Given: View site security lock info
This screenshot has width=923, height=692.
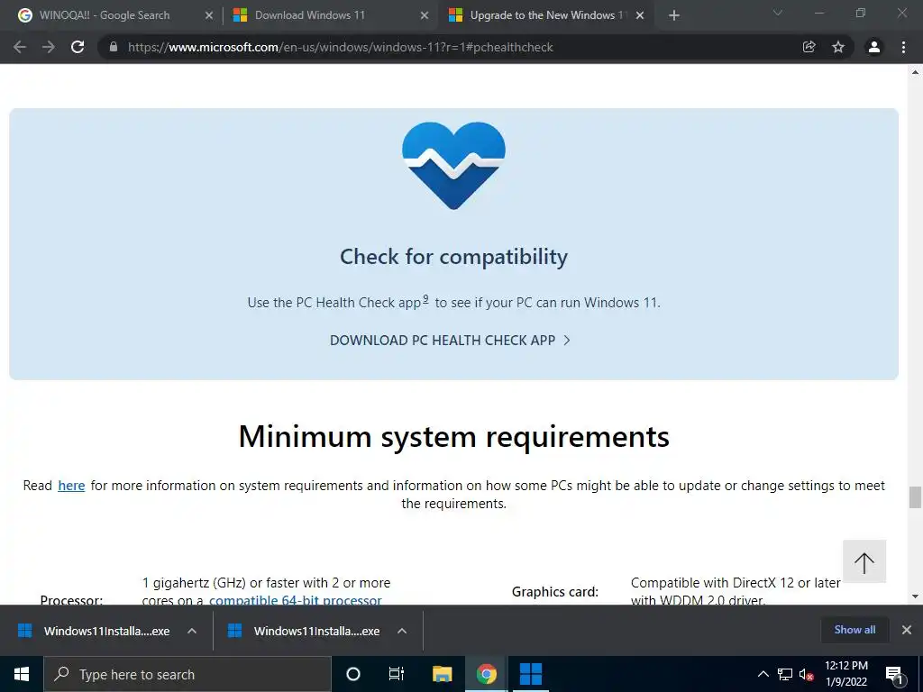Looking at the screenshot, I should (x=114, y=47).
